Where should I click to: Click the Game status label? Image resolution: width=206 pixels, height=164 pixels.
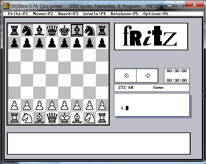tap(158, 87)
